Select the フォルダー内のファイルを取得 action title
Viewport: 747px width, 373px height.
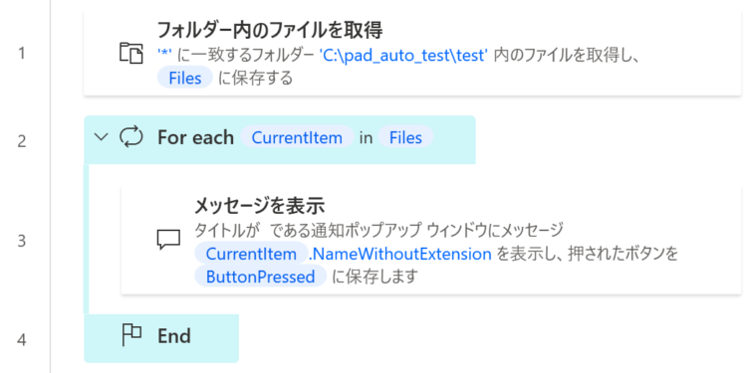(x=270, y=31)
